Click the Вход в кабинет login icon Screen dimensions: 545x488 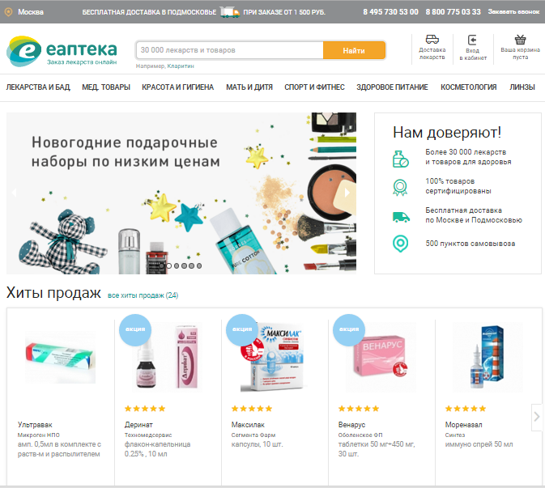pos(472,40)
